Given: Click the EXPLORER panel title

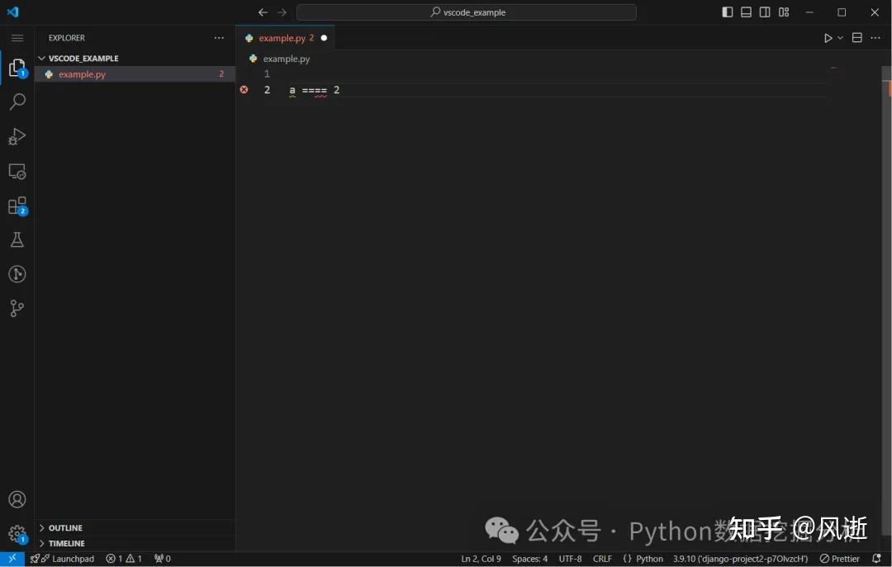Looking at the screenshot, I should (x=67, y=38).
